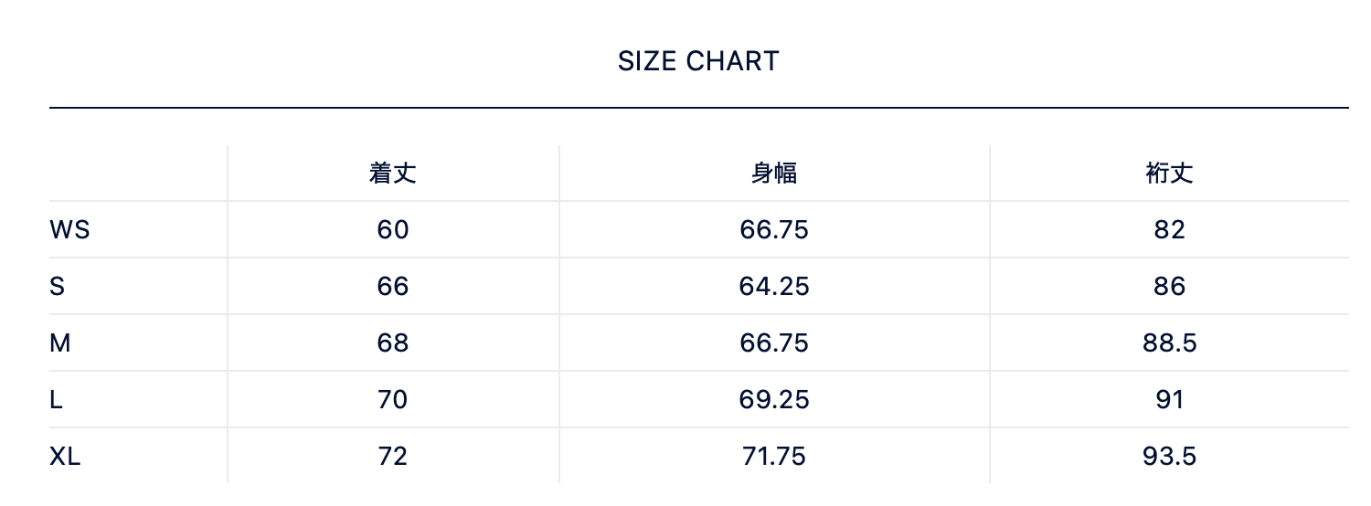Click the L 身幅 value 69.25

[773, 400]
